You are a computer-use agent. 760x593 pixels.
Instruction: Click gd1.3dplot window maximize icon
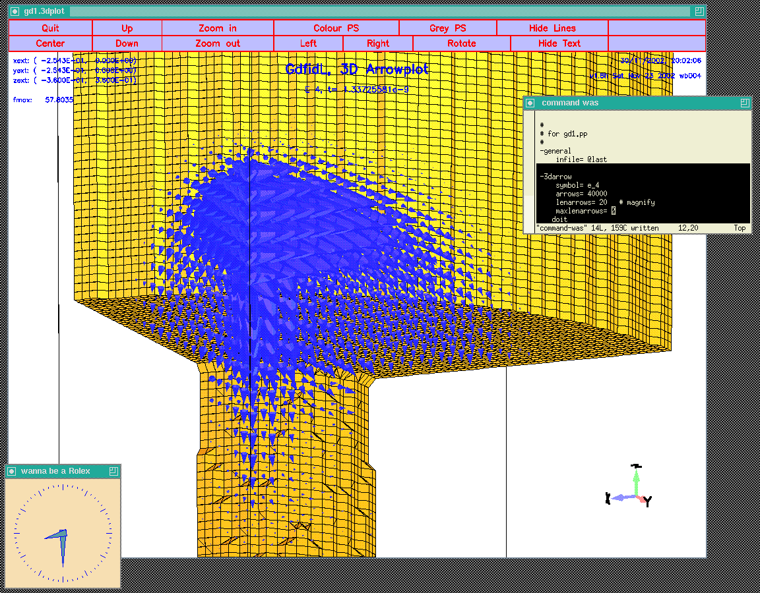(x=699, y=11)
